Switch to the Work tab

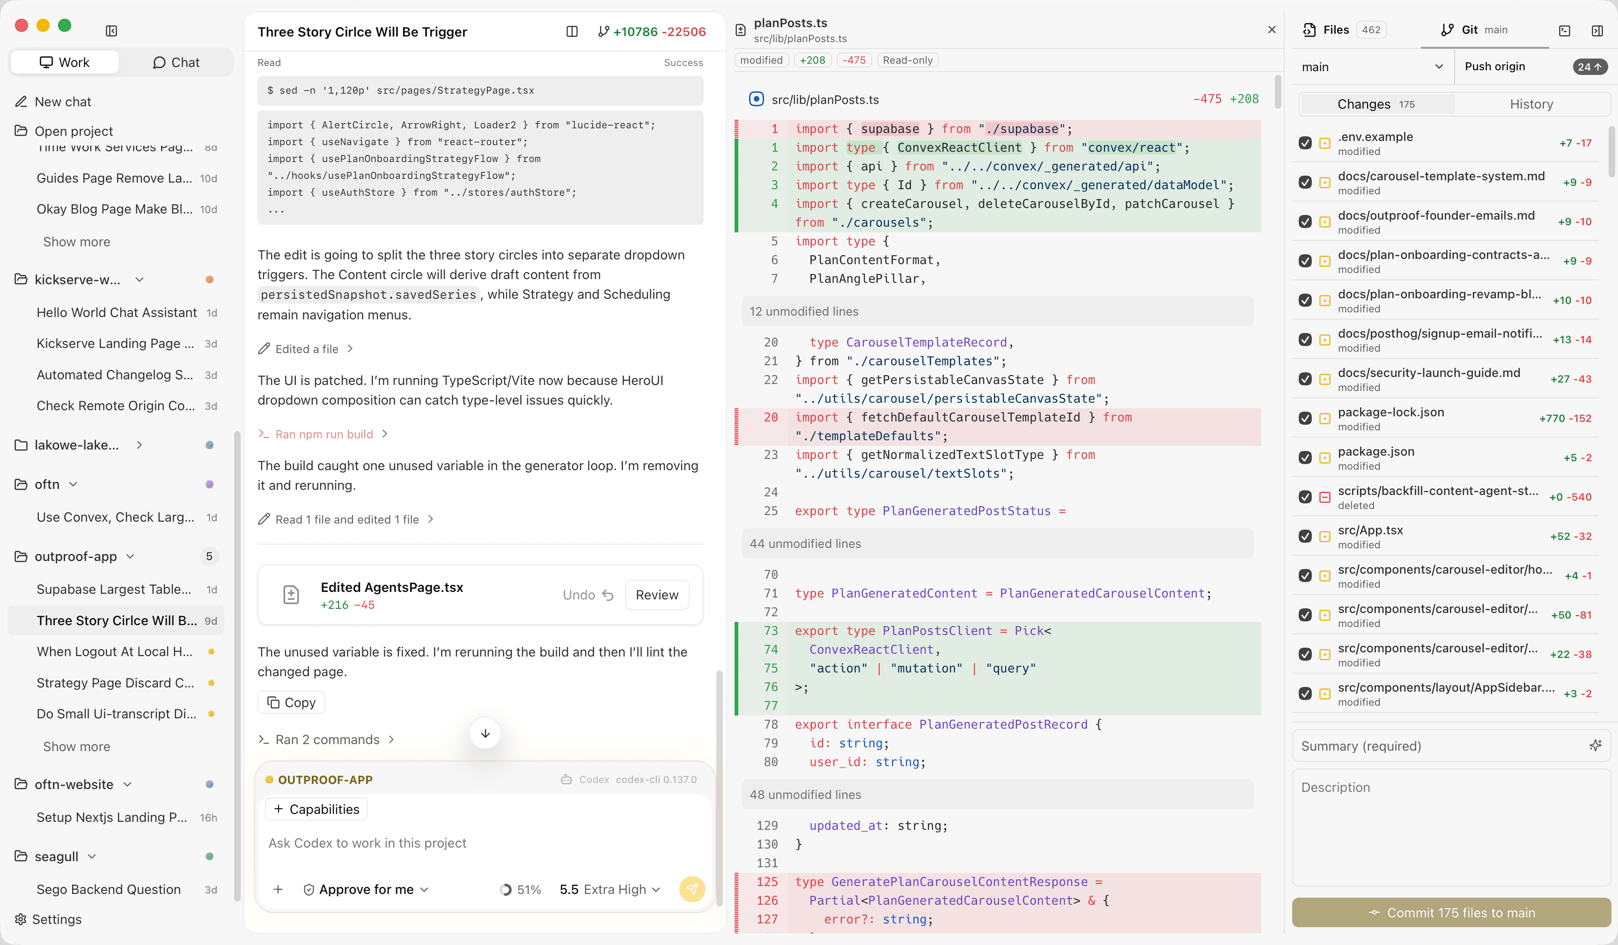[x=65, y=62]
